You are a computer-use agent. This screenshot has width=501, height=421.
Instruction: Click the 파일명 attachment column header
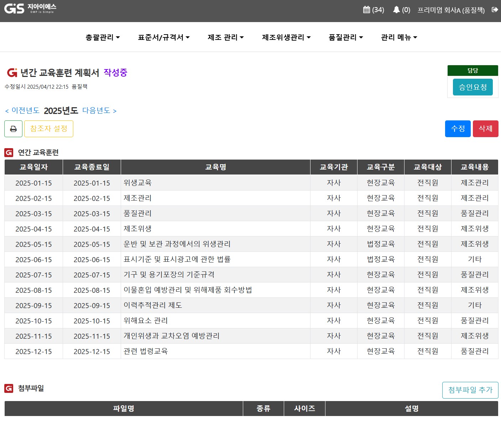coord(124,409)
